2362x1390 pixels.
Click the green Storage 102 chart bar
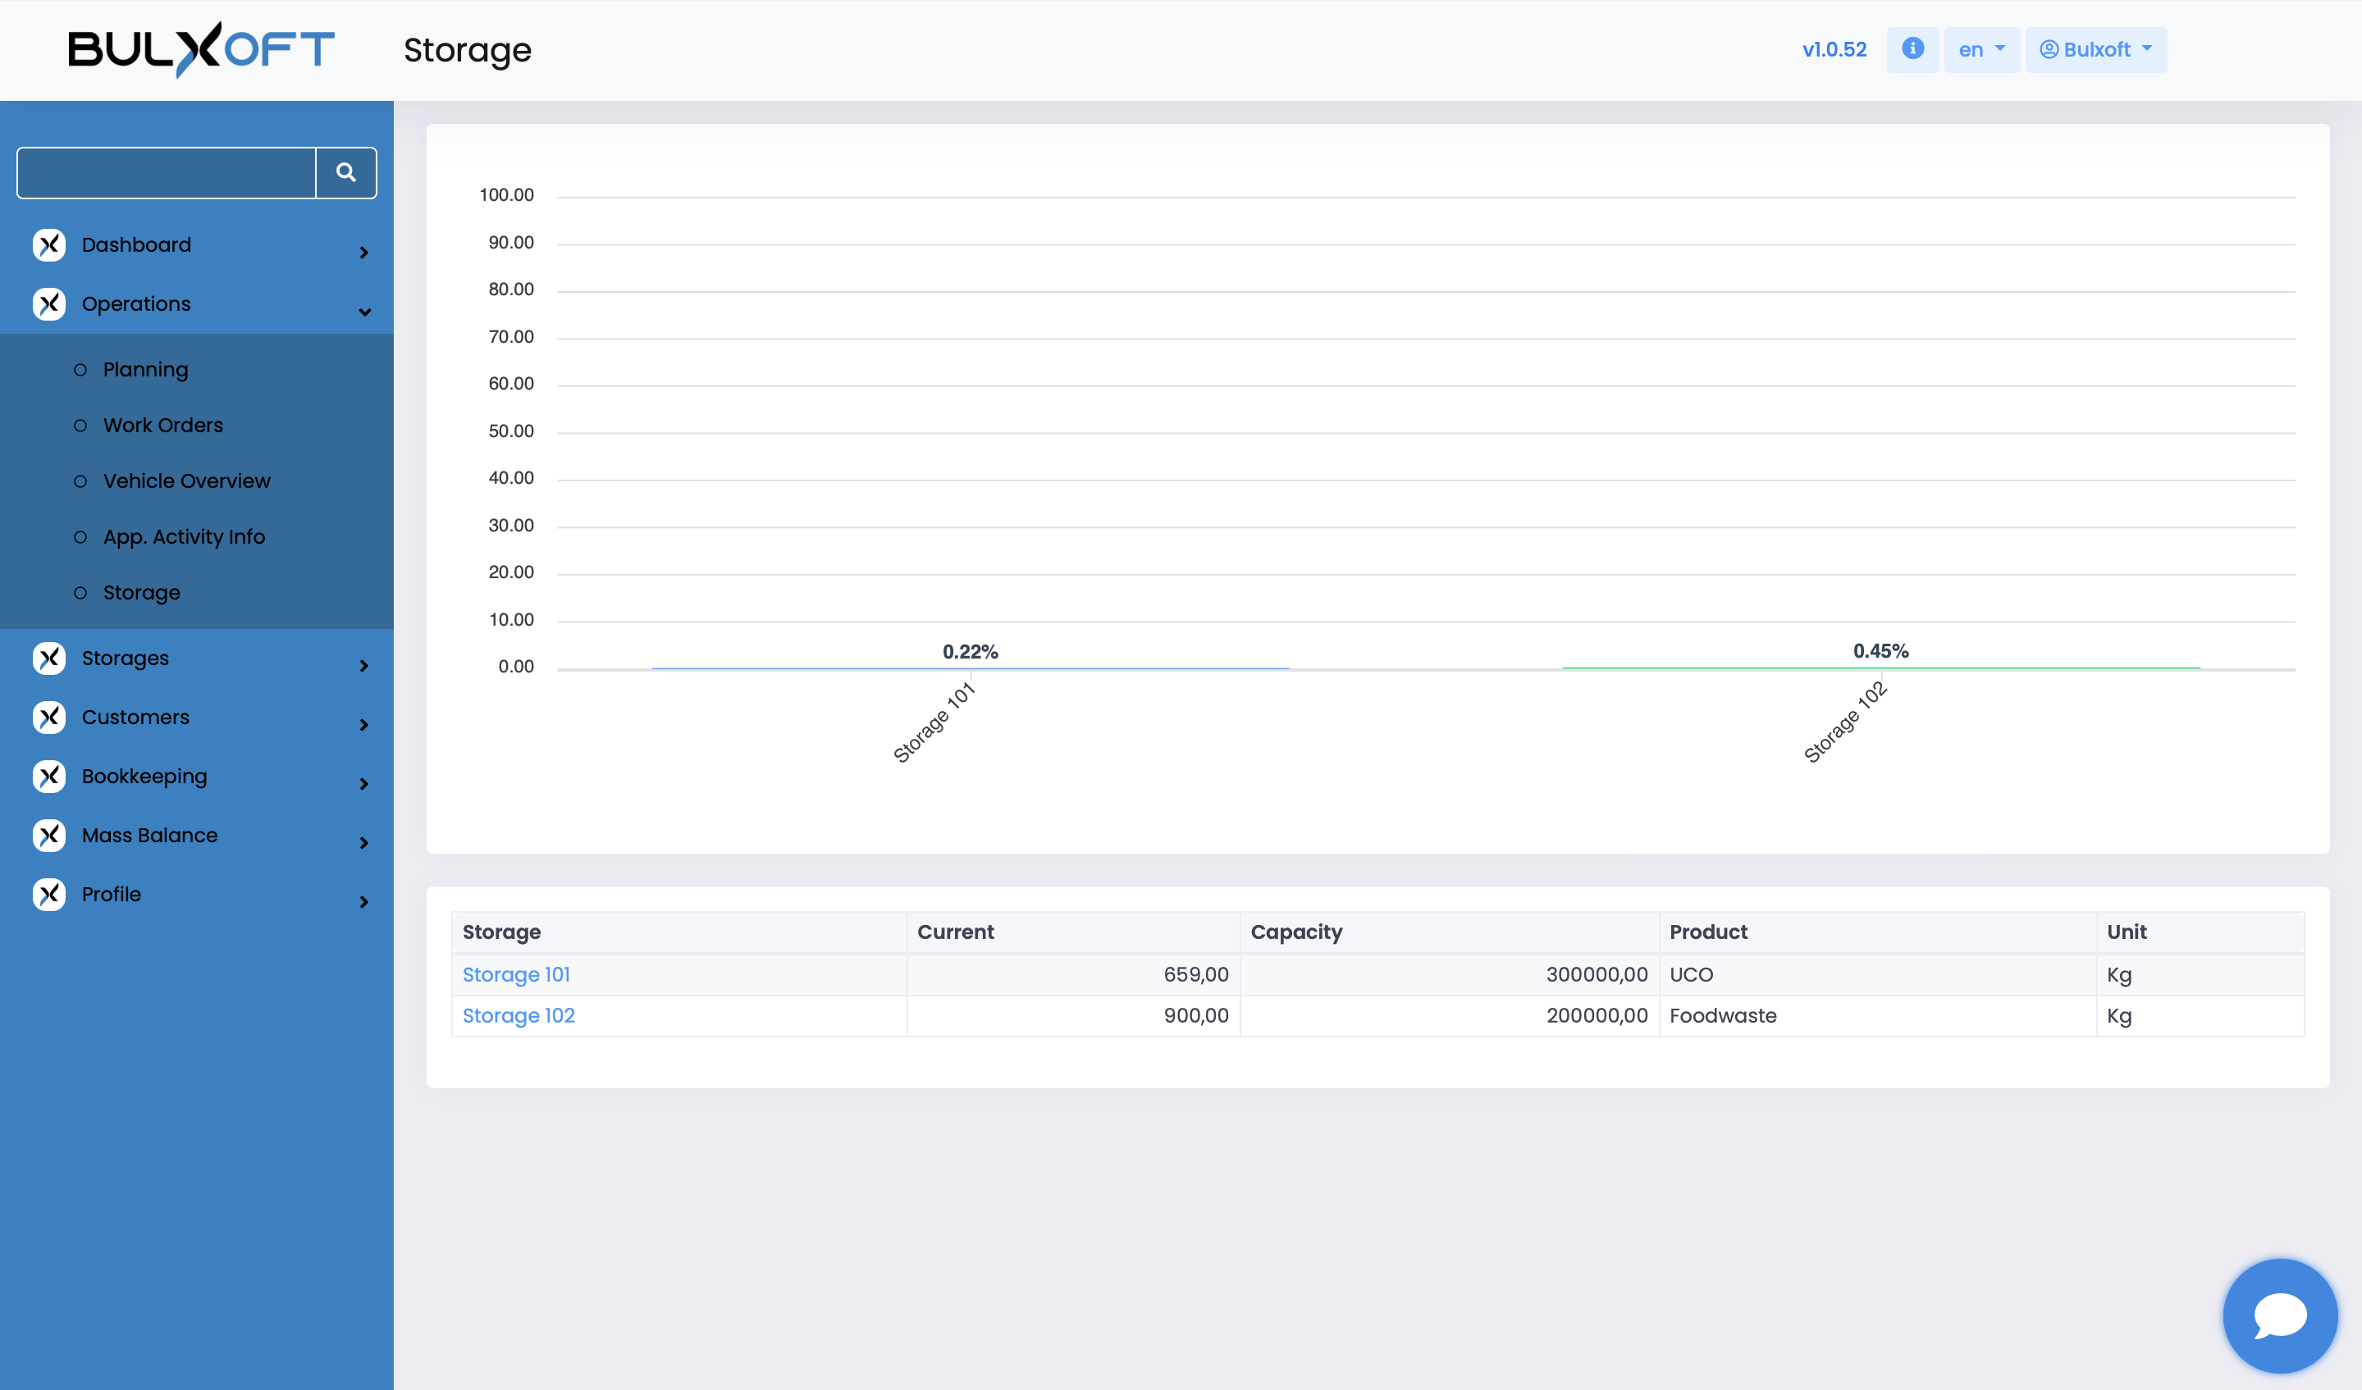point(1880,668)
